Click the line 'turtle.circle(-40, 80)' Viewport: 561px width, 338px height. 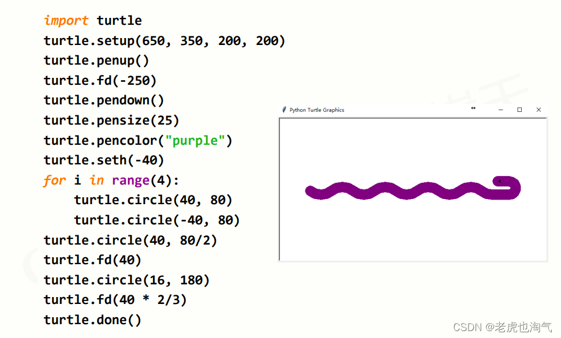[157, 220]
